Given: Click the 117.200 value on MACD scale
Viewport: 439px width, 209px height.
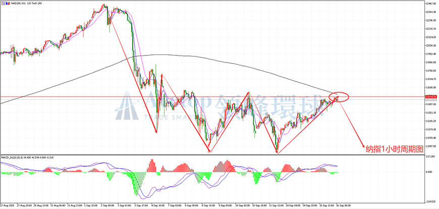Looking at the screenshot, I should pyautogui.click(x=430, y=157).
